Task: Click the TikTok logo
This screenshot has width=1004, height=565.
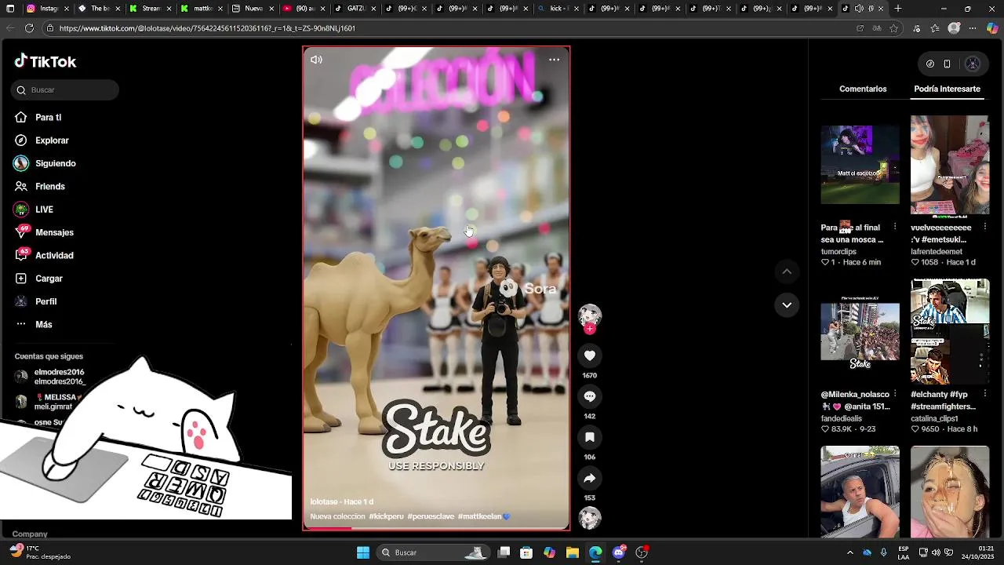Action: click(45, 61)
